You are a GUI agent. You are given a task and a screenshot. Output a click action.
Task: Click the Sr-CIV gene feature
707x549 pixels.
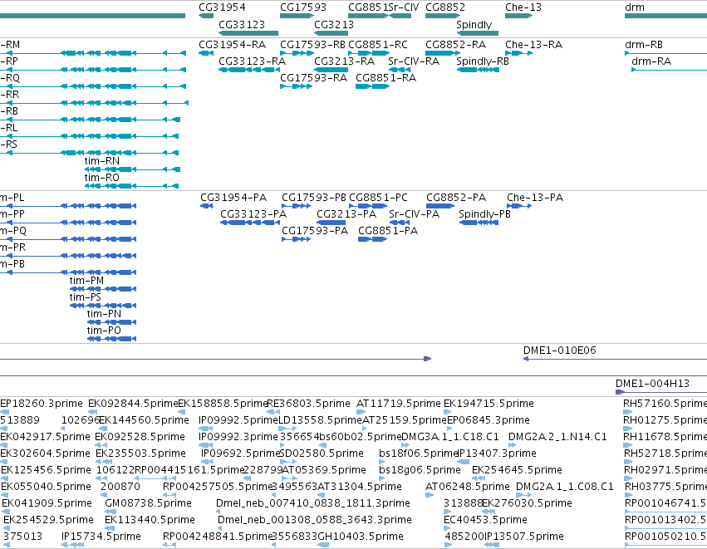click(x=400, y=16)
